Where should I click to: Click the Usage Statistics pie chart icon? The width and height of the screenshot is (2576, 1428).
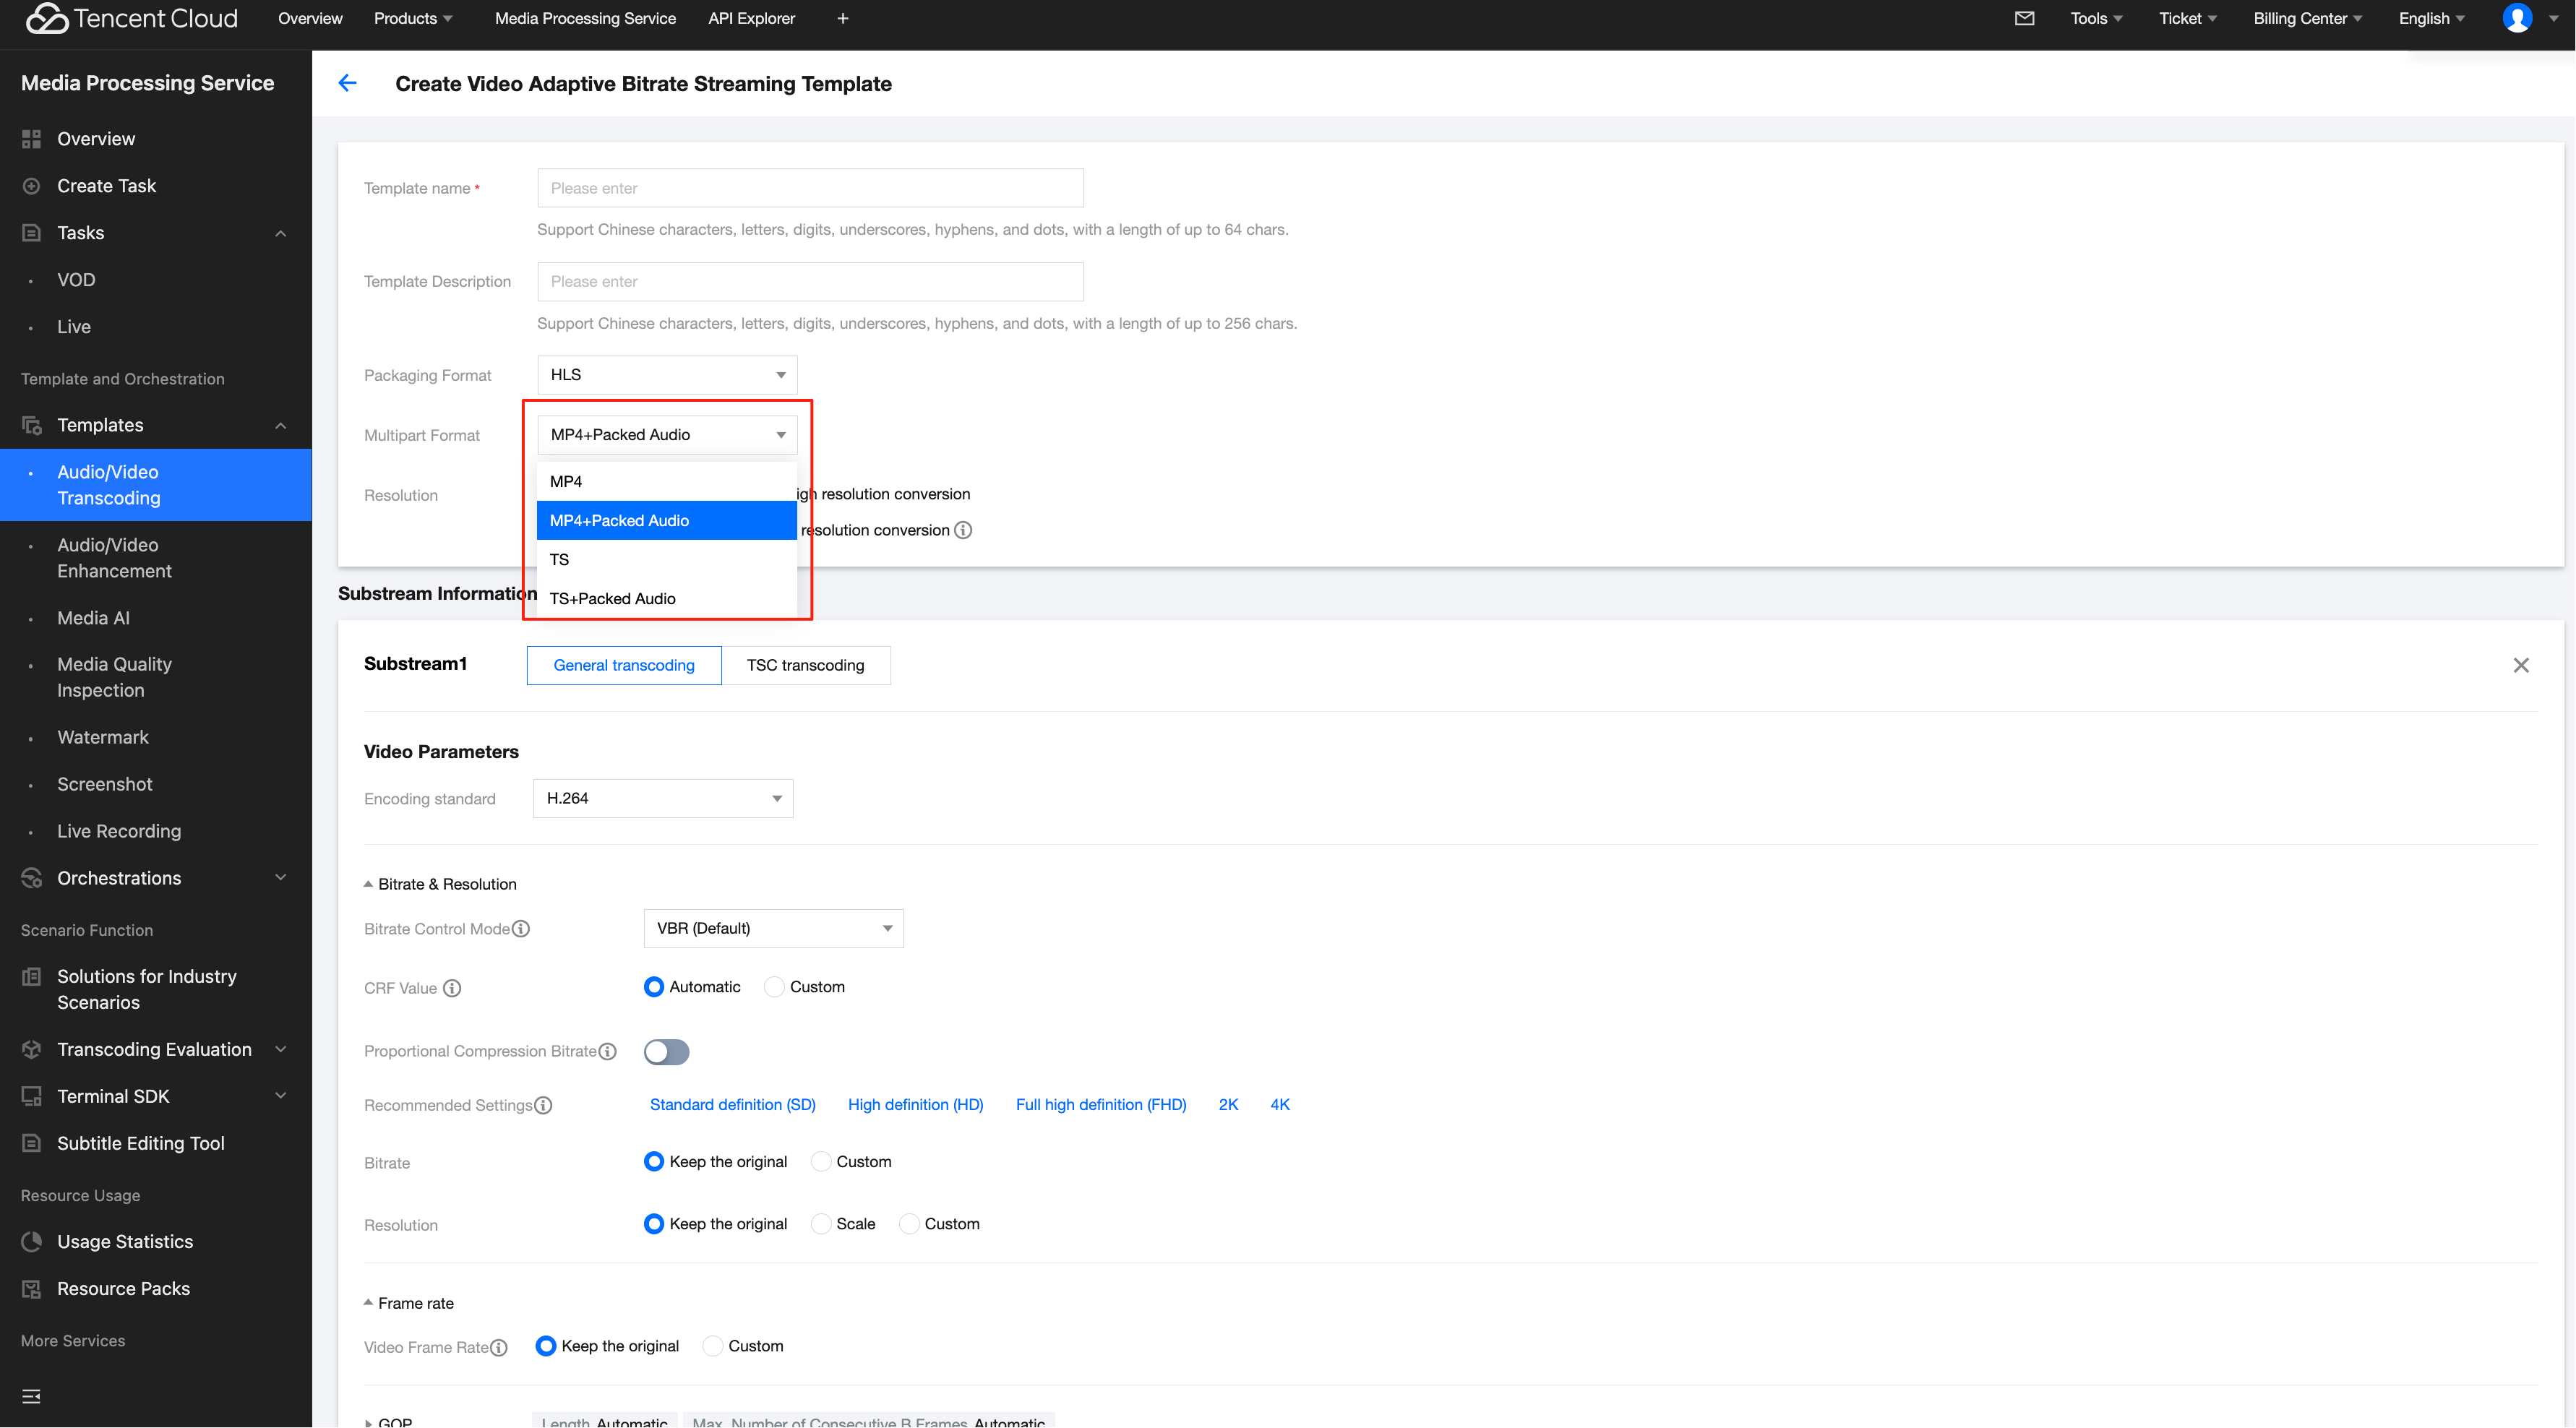coord(31,1241)
